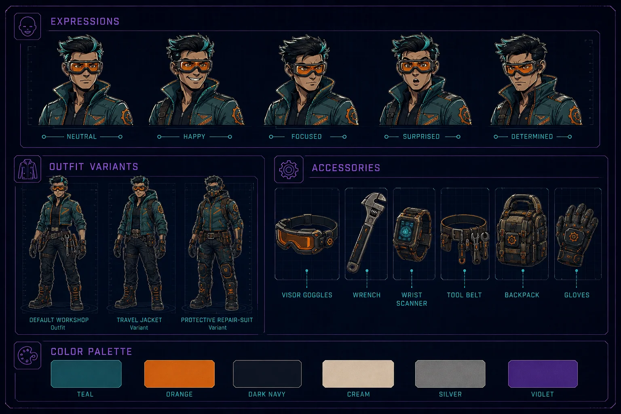The width and height of the screenshot is (621, 414).
Task: Pick the Teal color swatch
Action: tap(86, 374)
